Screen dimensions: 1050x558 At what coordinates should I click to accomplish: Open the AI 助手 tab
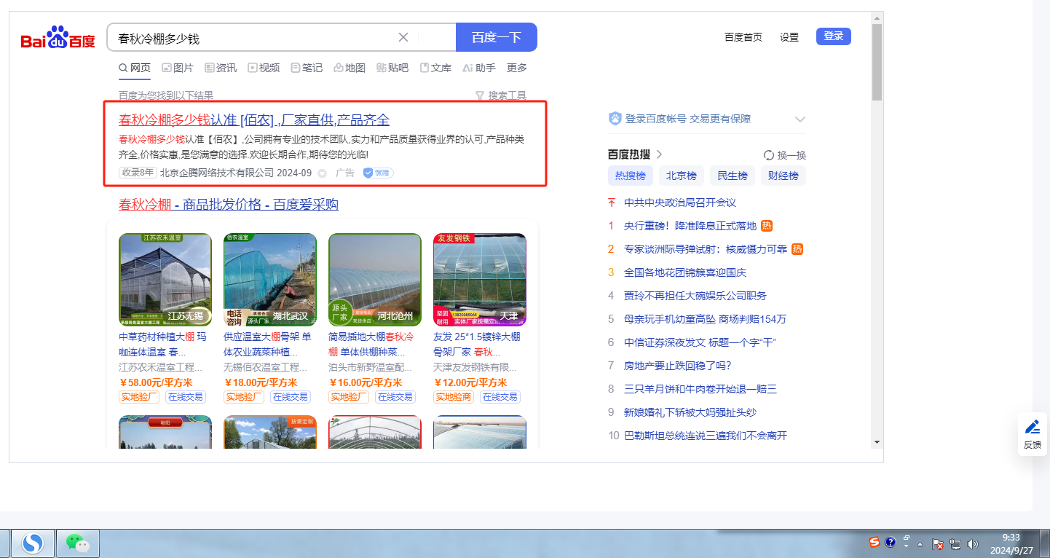(479, 68)
